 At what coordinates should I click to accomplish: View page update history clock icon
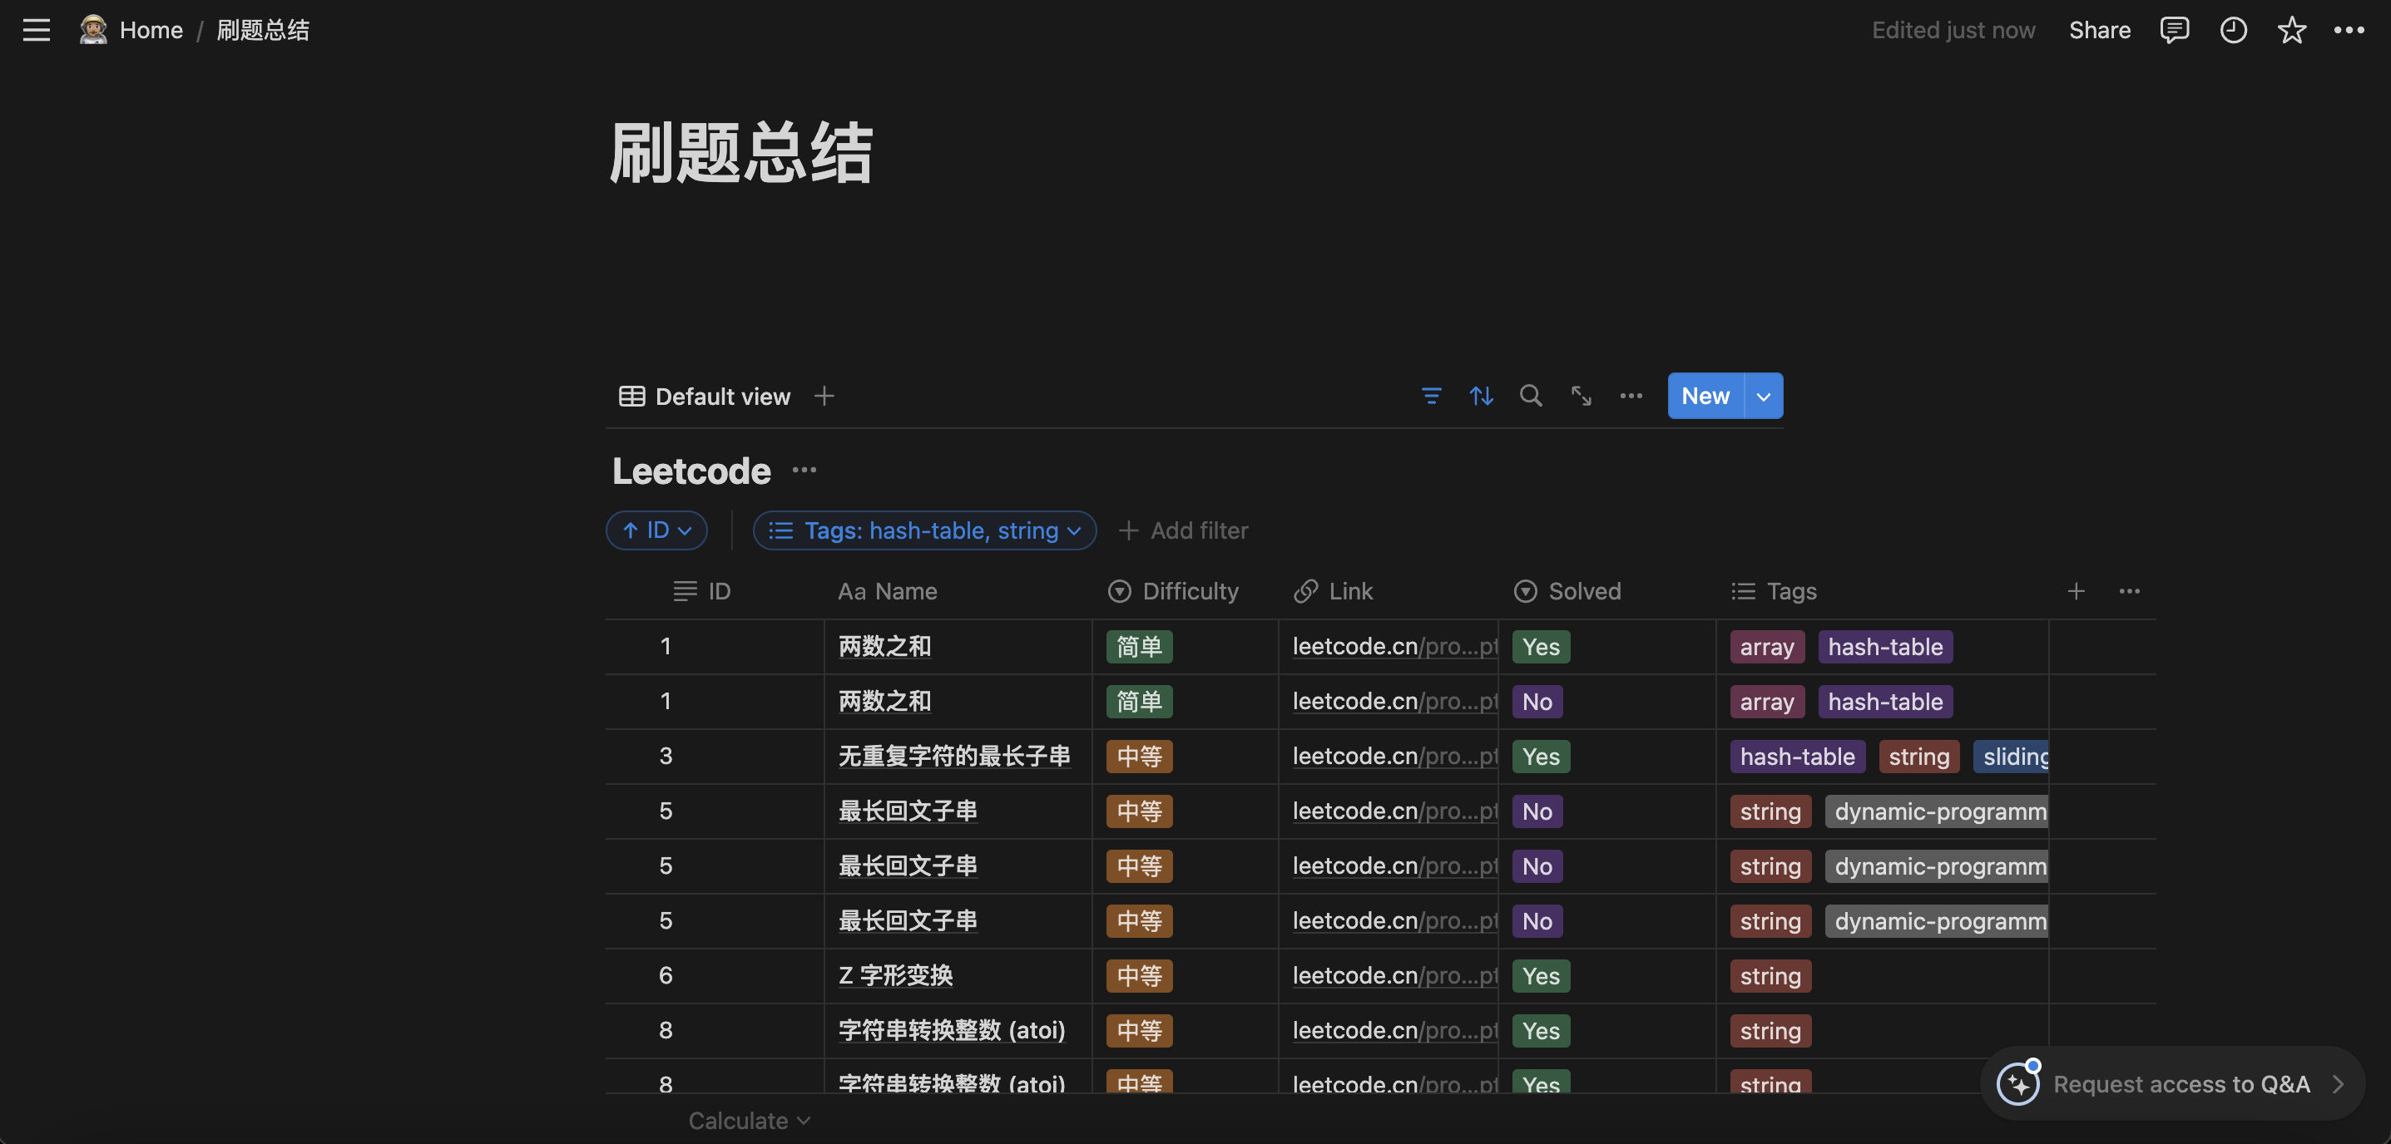pos(2232,30)
